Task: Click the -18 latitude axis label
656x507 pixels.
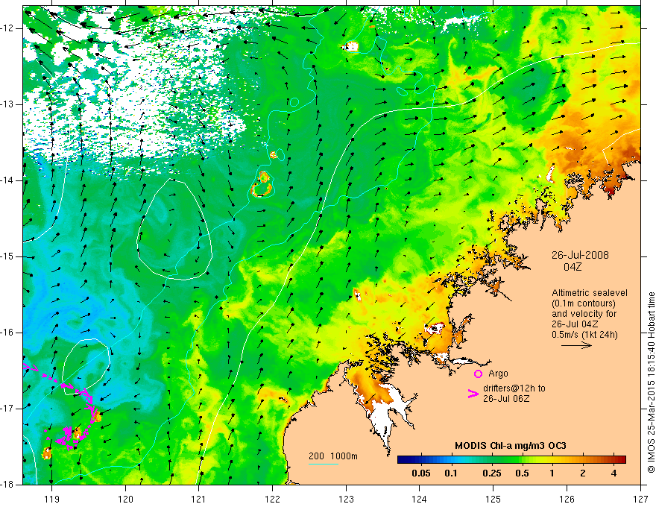Action: pyautogui.click(x=8, y=485)
